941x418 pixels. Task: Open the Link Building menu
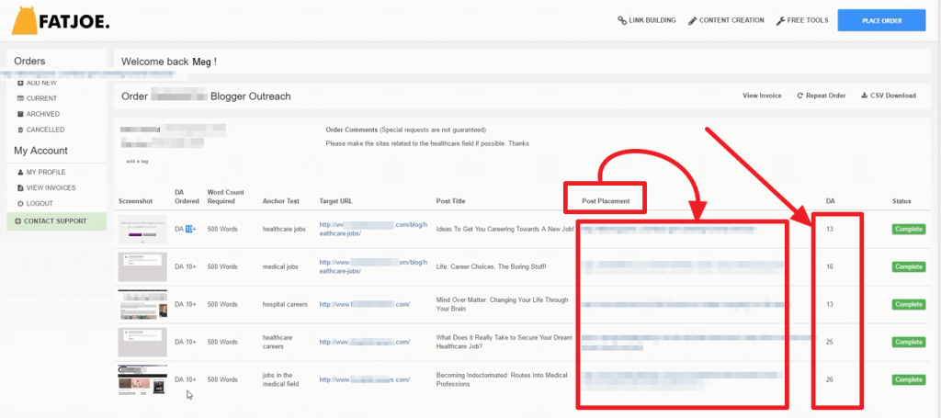coord(646,20)
